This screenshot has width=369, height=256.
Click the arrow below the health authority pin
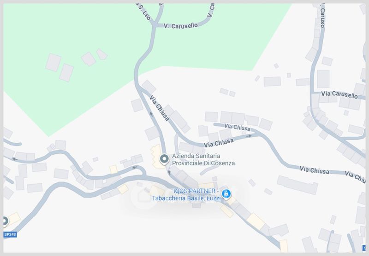[x=169, y=173]
